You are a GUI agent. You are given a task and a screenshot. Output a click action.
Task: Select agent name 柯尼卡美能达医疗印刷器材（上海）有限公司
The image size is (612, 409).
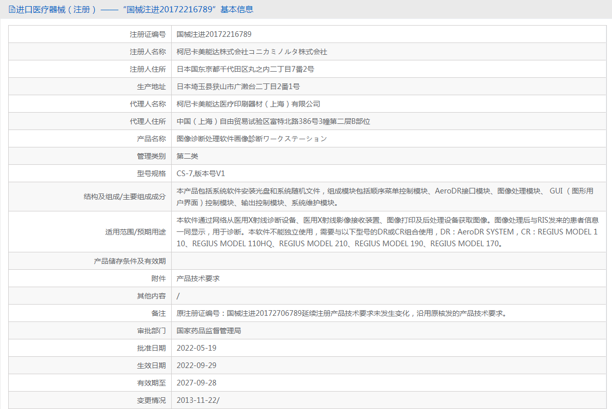(248, 104)
